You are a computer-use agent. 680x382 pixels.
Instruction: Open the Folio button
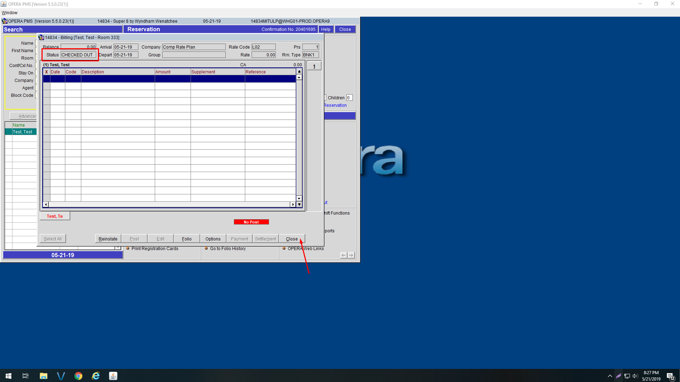pos(187,239)
